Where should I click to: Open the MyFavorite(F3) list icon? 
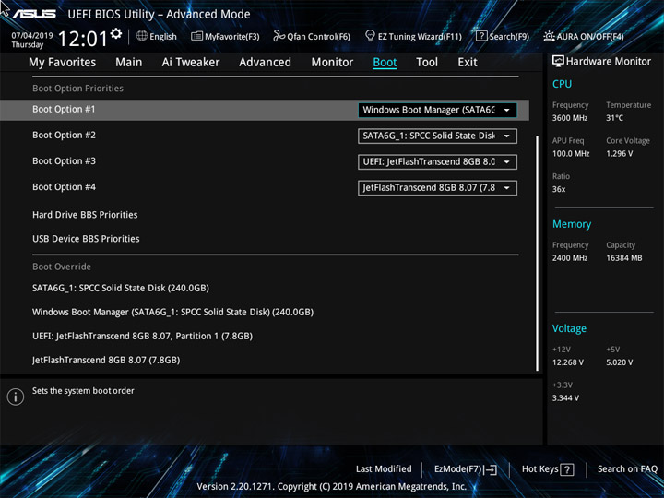197,36
